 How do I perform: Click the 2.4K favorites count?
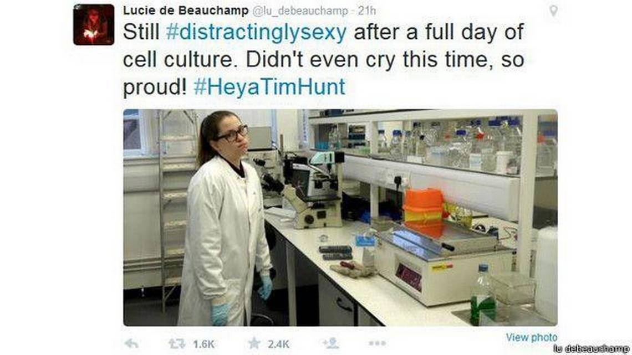278,344
